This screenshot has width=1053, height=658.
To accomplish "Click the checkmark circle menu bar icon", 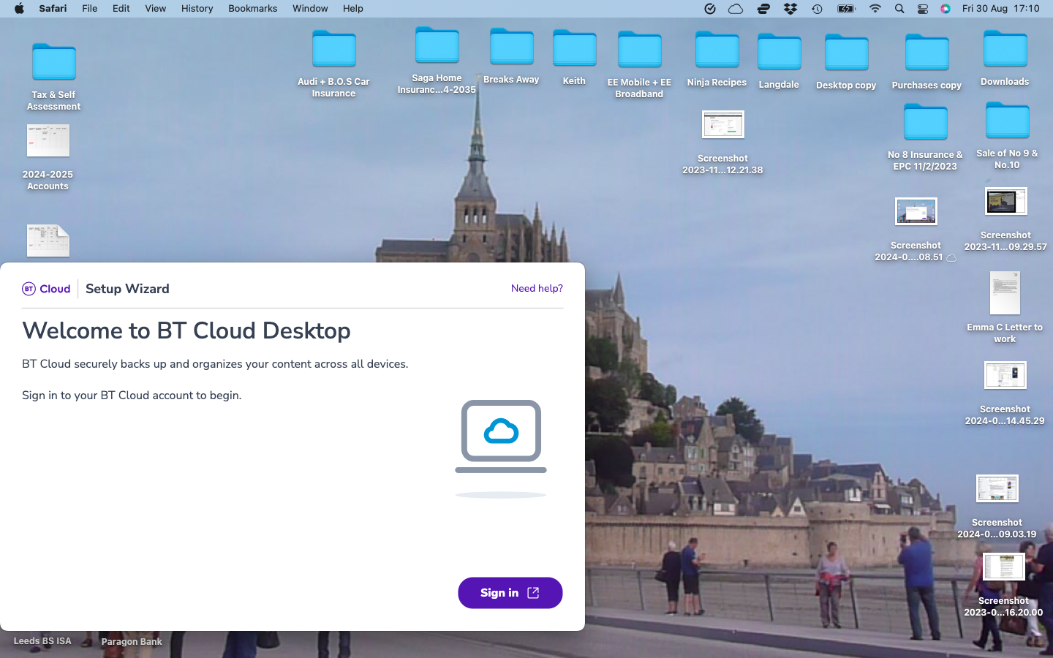I will (x=709, y=9).
